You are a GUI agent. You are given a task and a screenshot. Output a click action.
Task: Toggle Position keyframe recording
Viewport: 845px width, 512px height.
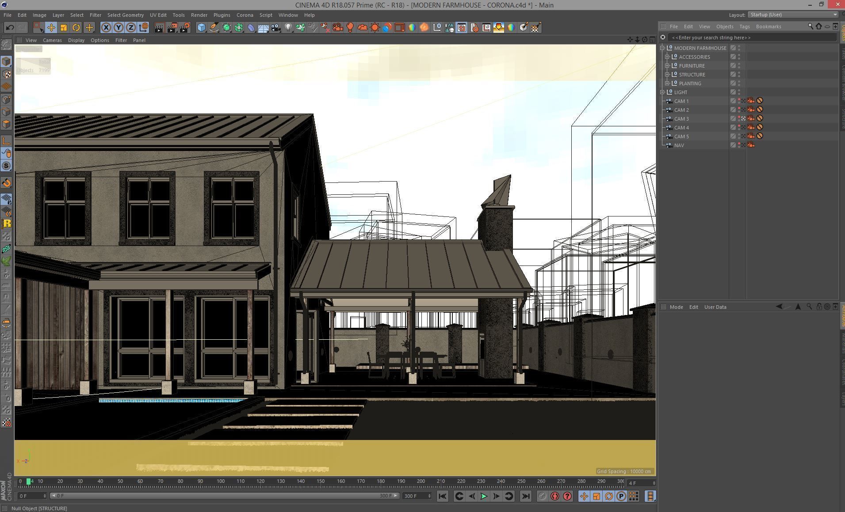pyautogui.click(x=584, y=496)
